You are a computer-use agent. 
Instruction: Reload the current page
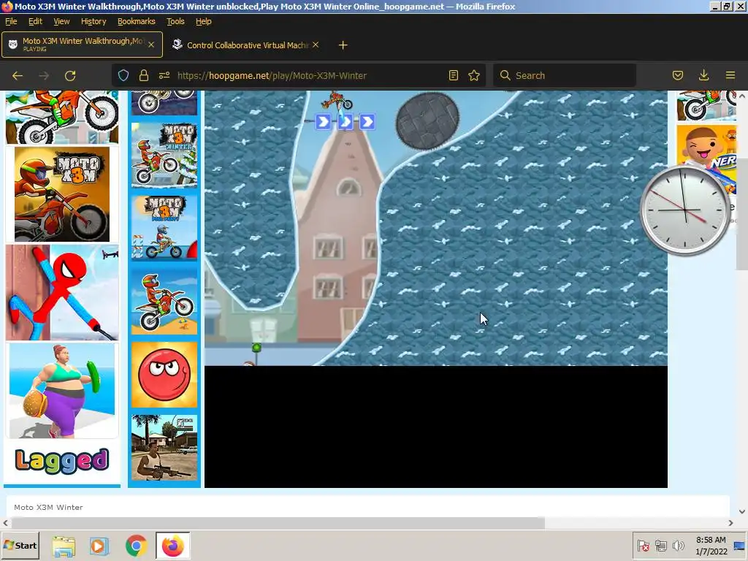pos(70,75)
